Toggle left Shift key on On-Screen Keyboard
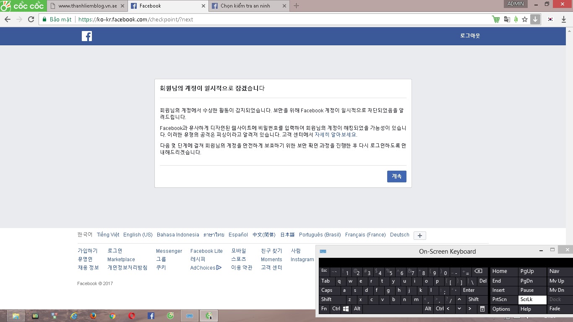This screenshot has height=322, width=573. (x=331, y=300)
